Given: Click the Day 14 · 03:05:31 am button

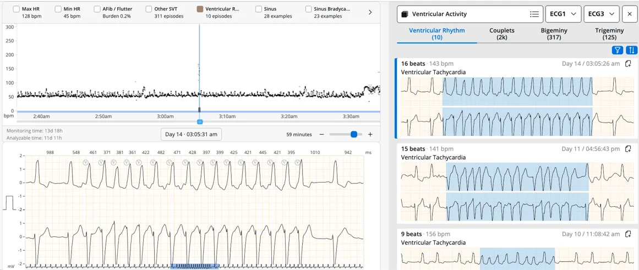Looking at the screenshot, I should [x=191, y=134].
